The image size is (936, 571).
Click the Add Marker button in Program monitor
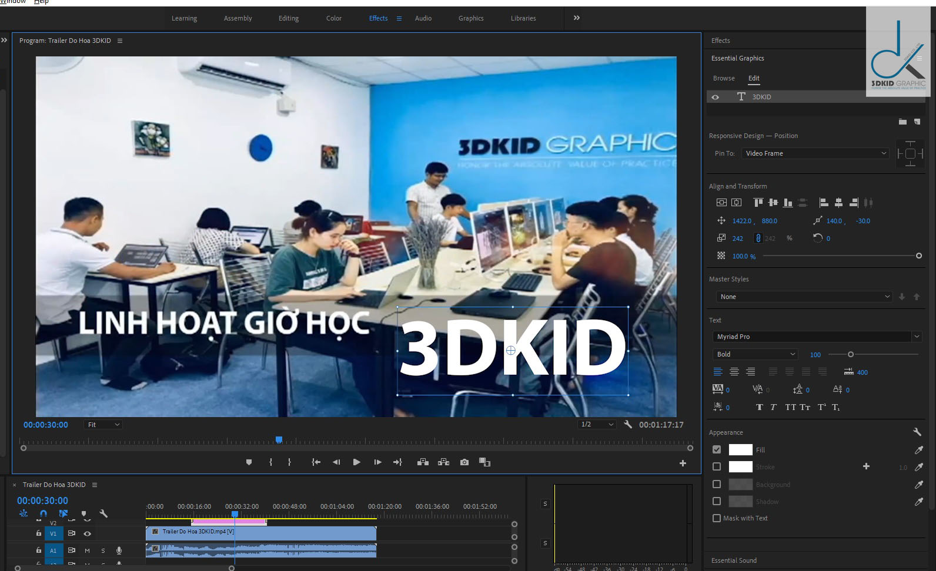click(x=249, y=462)
